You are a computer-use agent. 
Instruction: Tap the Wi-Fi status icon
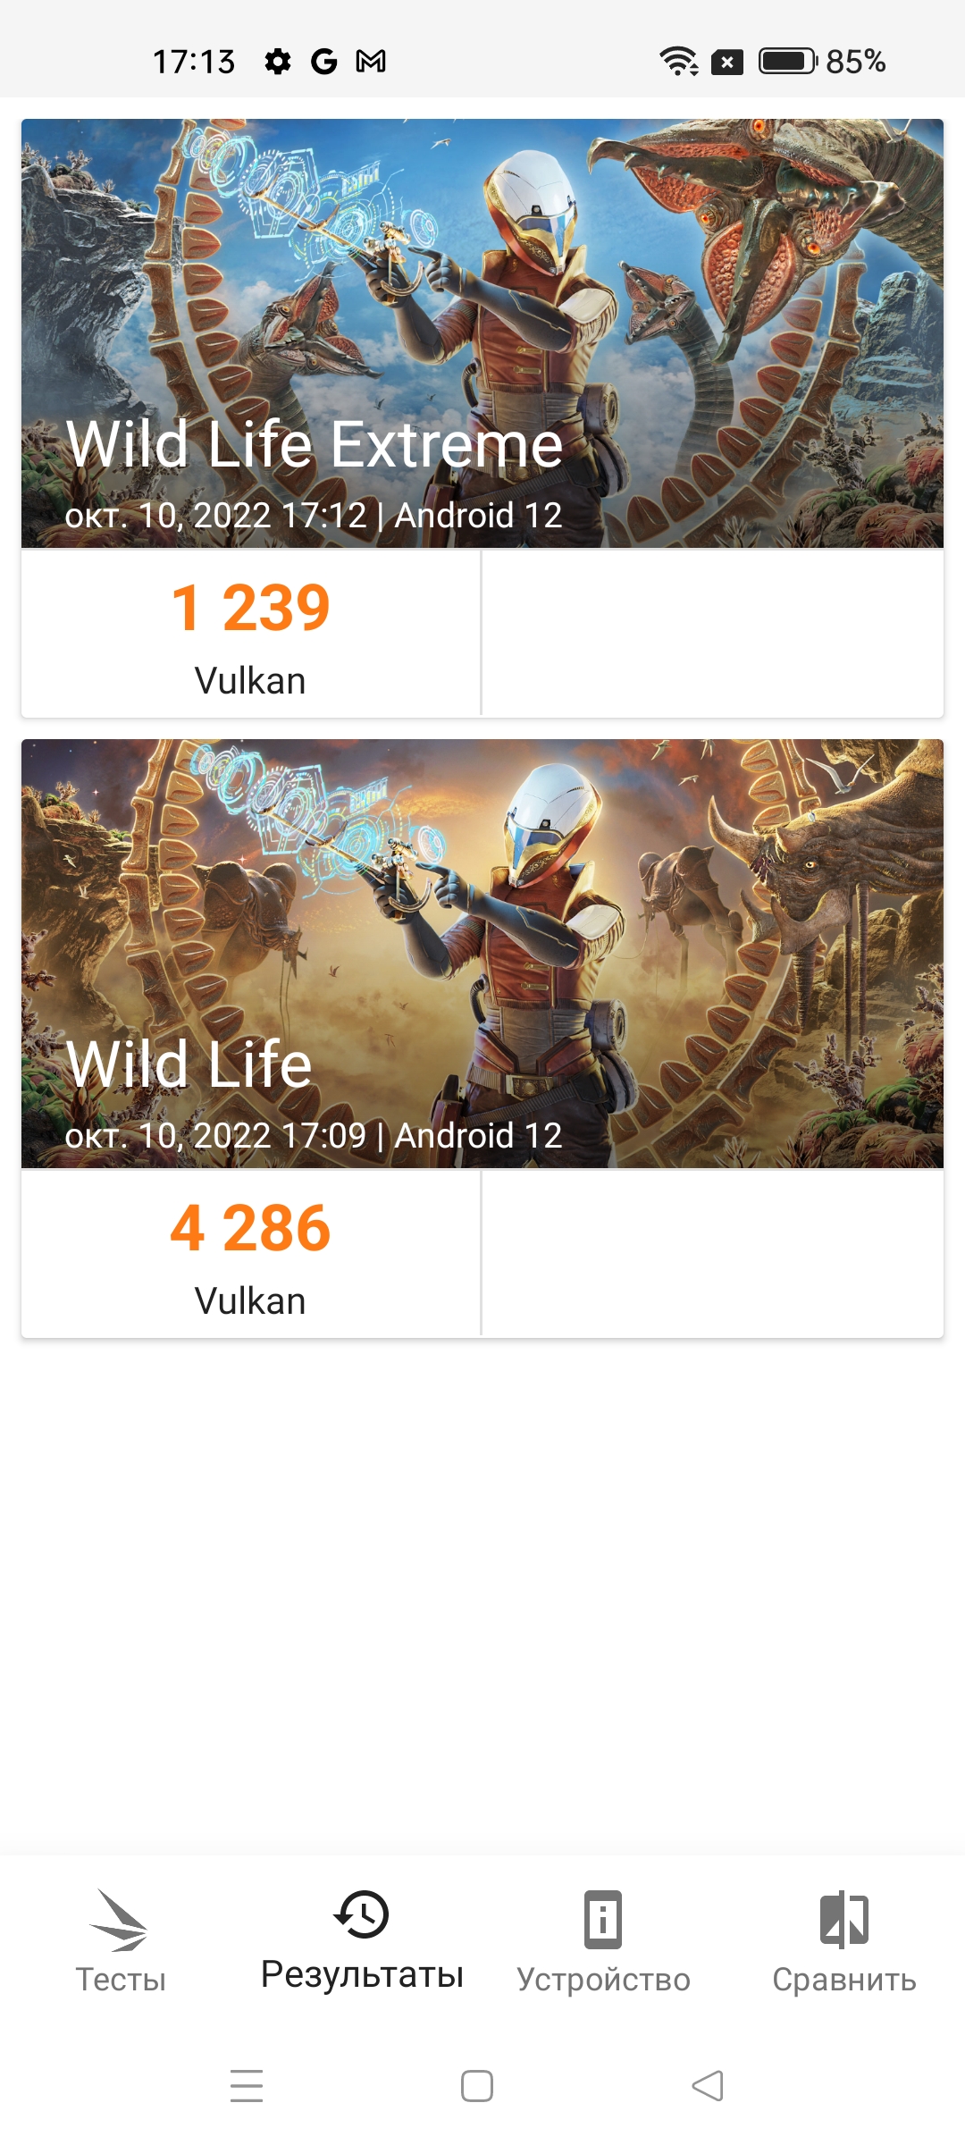tap(679, 62)
